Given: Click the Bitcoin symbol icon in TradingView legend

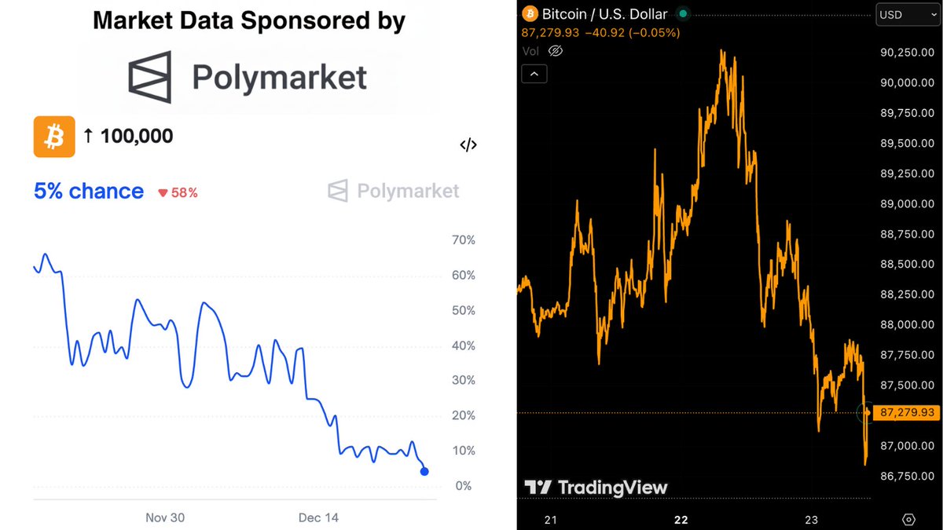Looking at the screenshot, I should click(x=530, y=14).
